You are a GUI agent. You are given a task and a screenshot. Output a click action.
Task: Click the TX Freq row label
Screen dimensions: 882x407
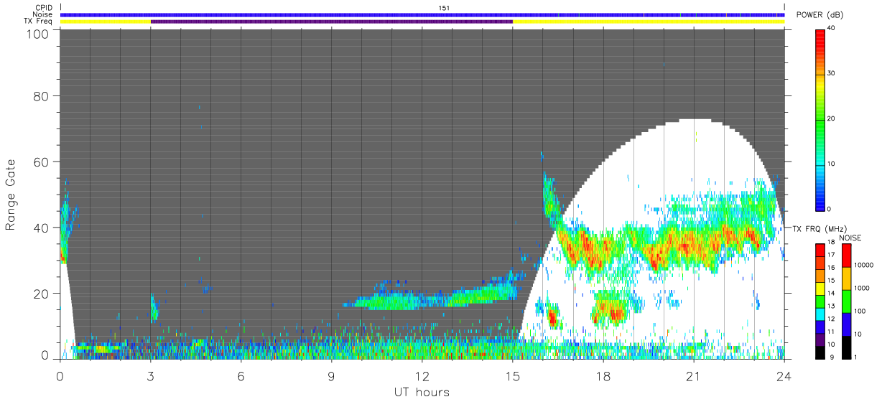(37, 22)
